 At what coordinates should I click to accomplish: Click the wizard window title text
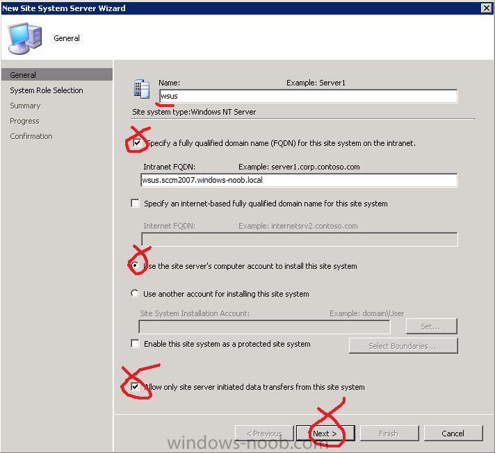(64, 8)
